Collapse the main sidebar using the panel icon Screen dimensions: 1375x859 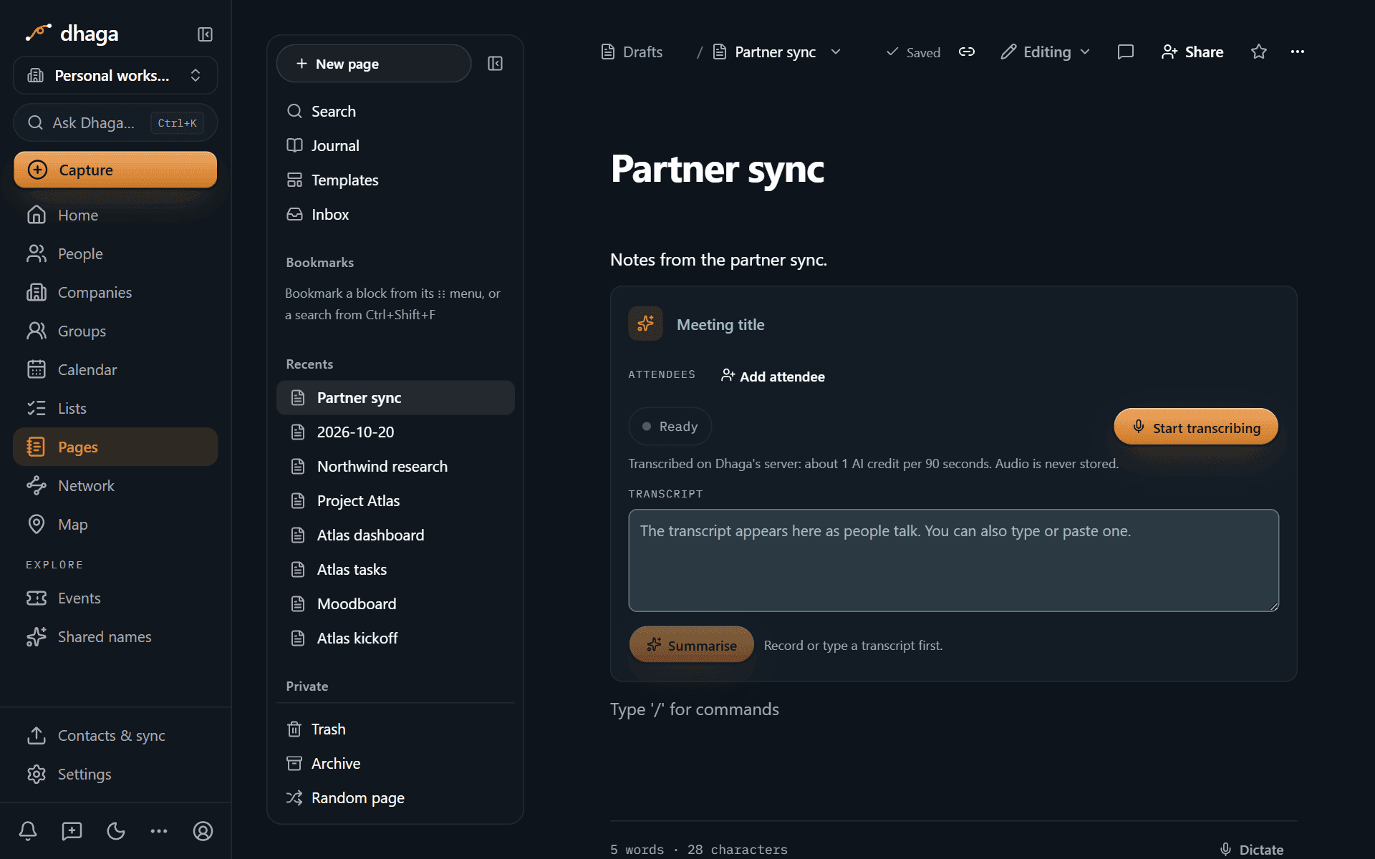click(x=205, y=34)
